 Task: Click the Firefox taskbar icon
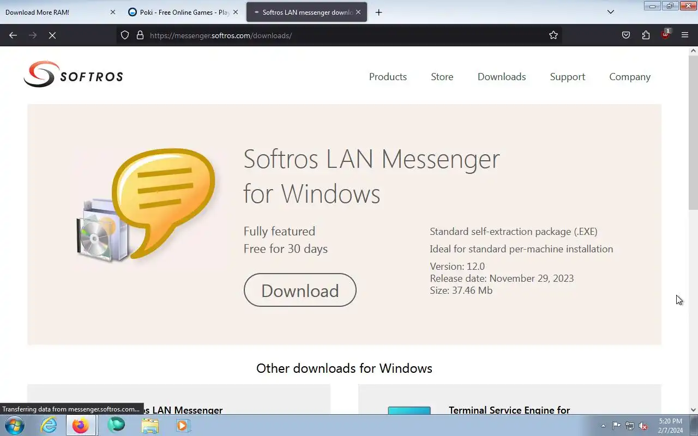click(81, 426)
